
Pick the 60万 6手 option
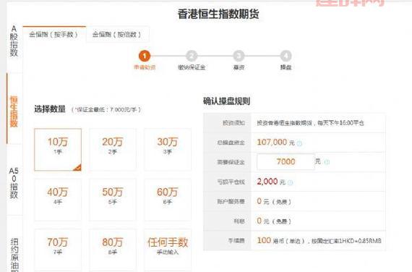[168, 200]
